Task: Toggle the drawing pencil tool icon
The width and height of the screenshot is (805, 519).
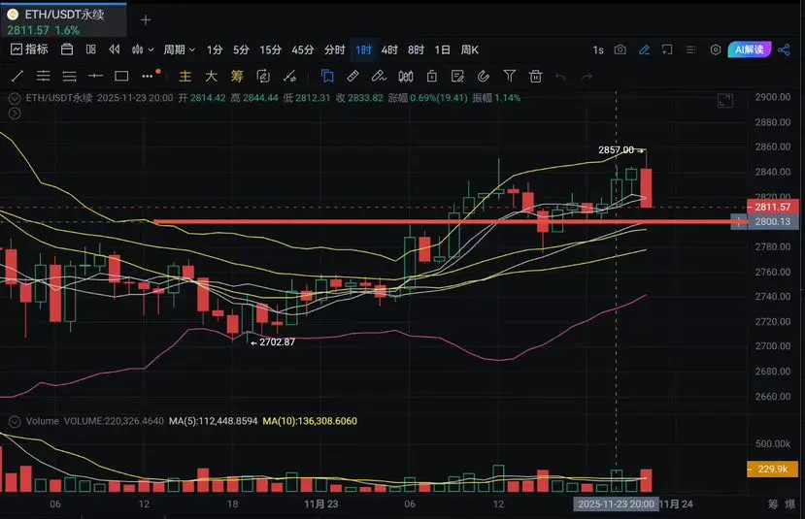Action: point(644,49)
